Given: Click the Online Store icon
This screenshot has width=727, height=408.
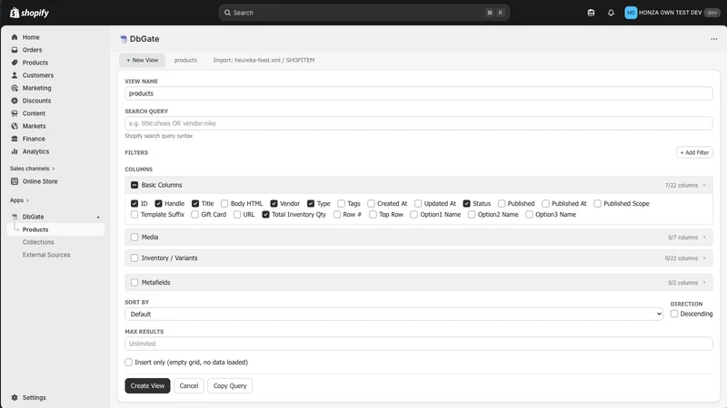Looking at the screenshot, I should pyautogui.click(x=15, y=181).
